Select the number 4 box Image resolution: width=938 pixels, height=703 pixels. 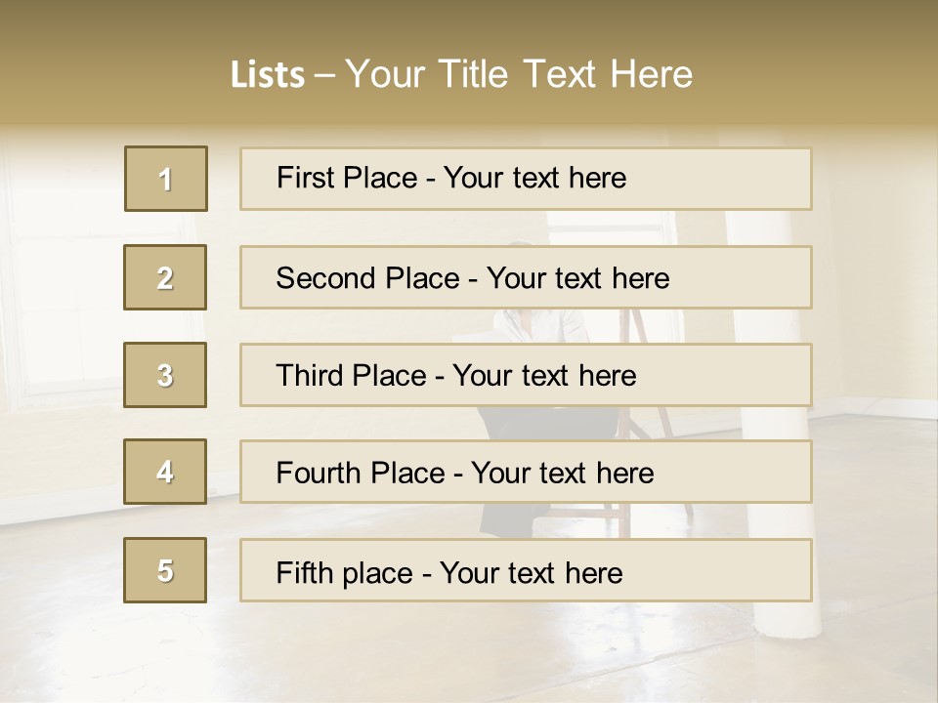(165, 472)
